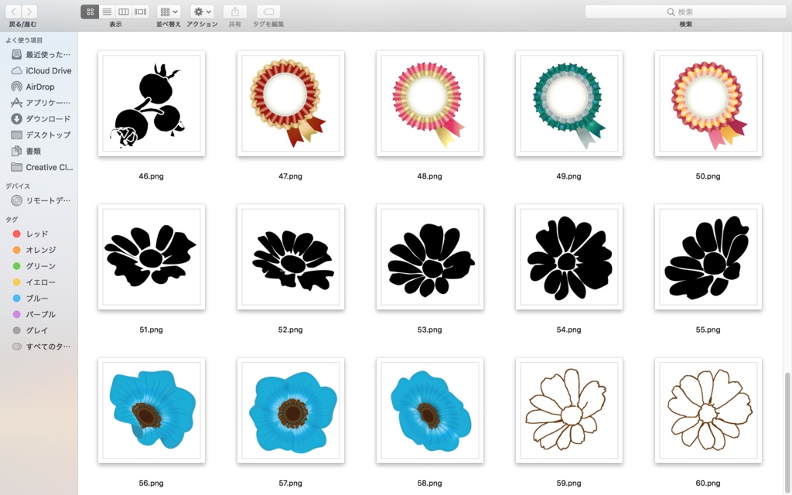Select 47.png red gold rosette thumbnail
The image size is (792, 495).
[x=291, y=104]
